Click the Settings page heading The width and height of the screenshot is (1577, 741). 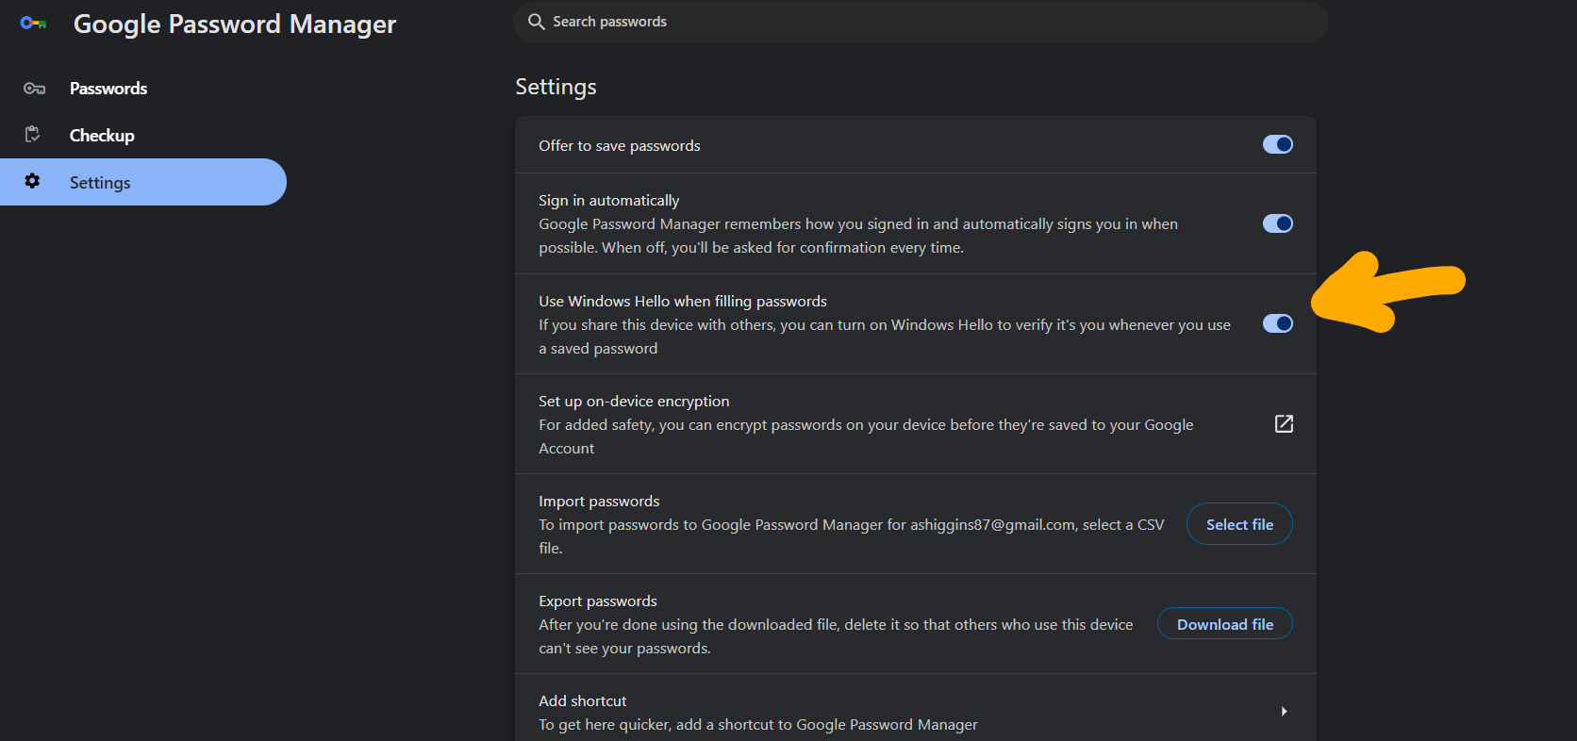click(556, 87)
